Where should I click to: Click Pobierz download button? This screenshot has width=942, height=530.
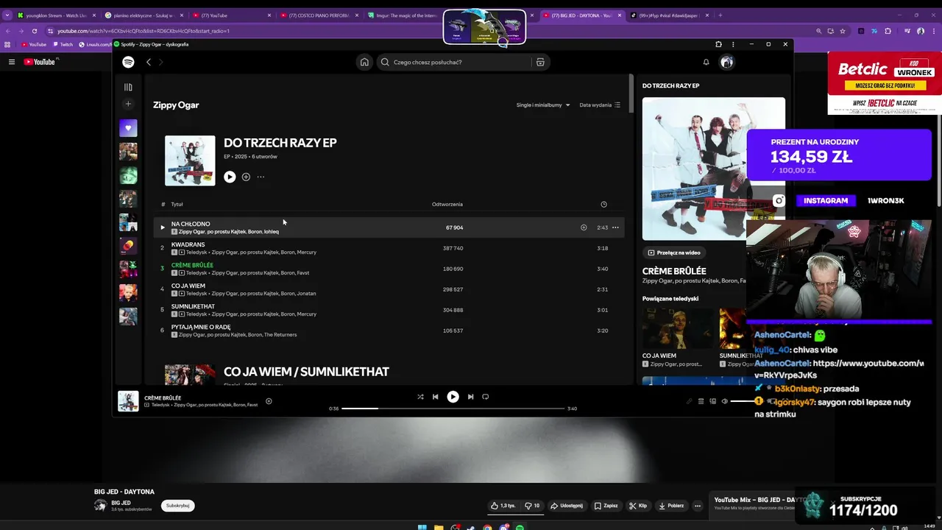coord(671,506)
